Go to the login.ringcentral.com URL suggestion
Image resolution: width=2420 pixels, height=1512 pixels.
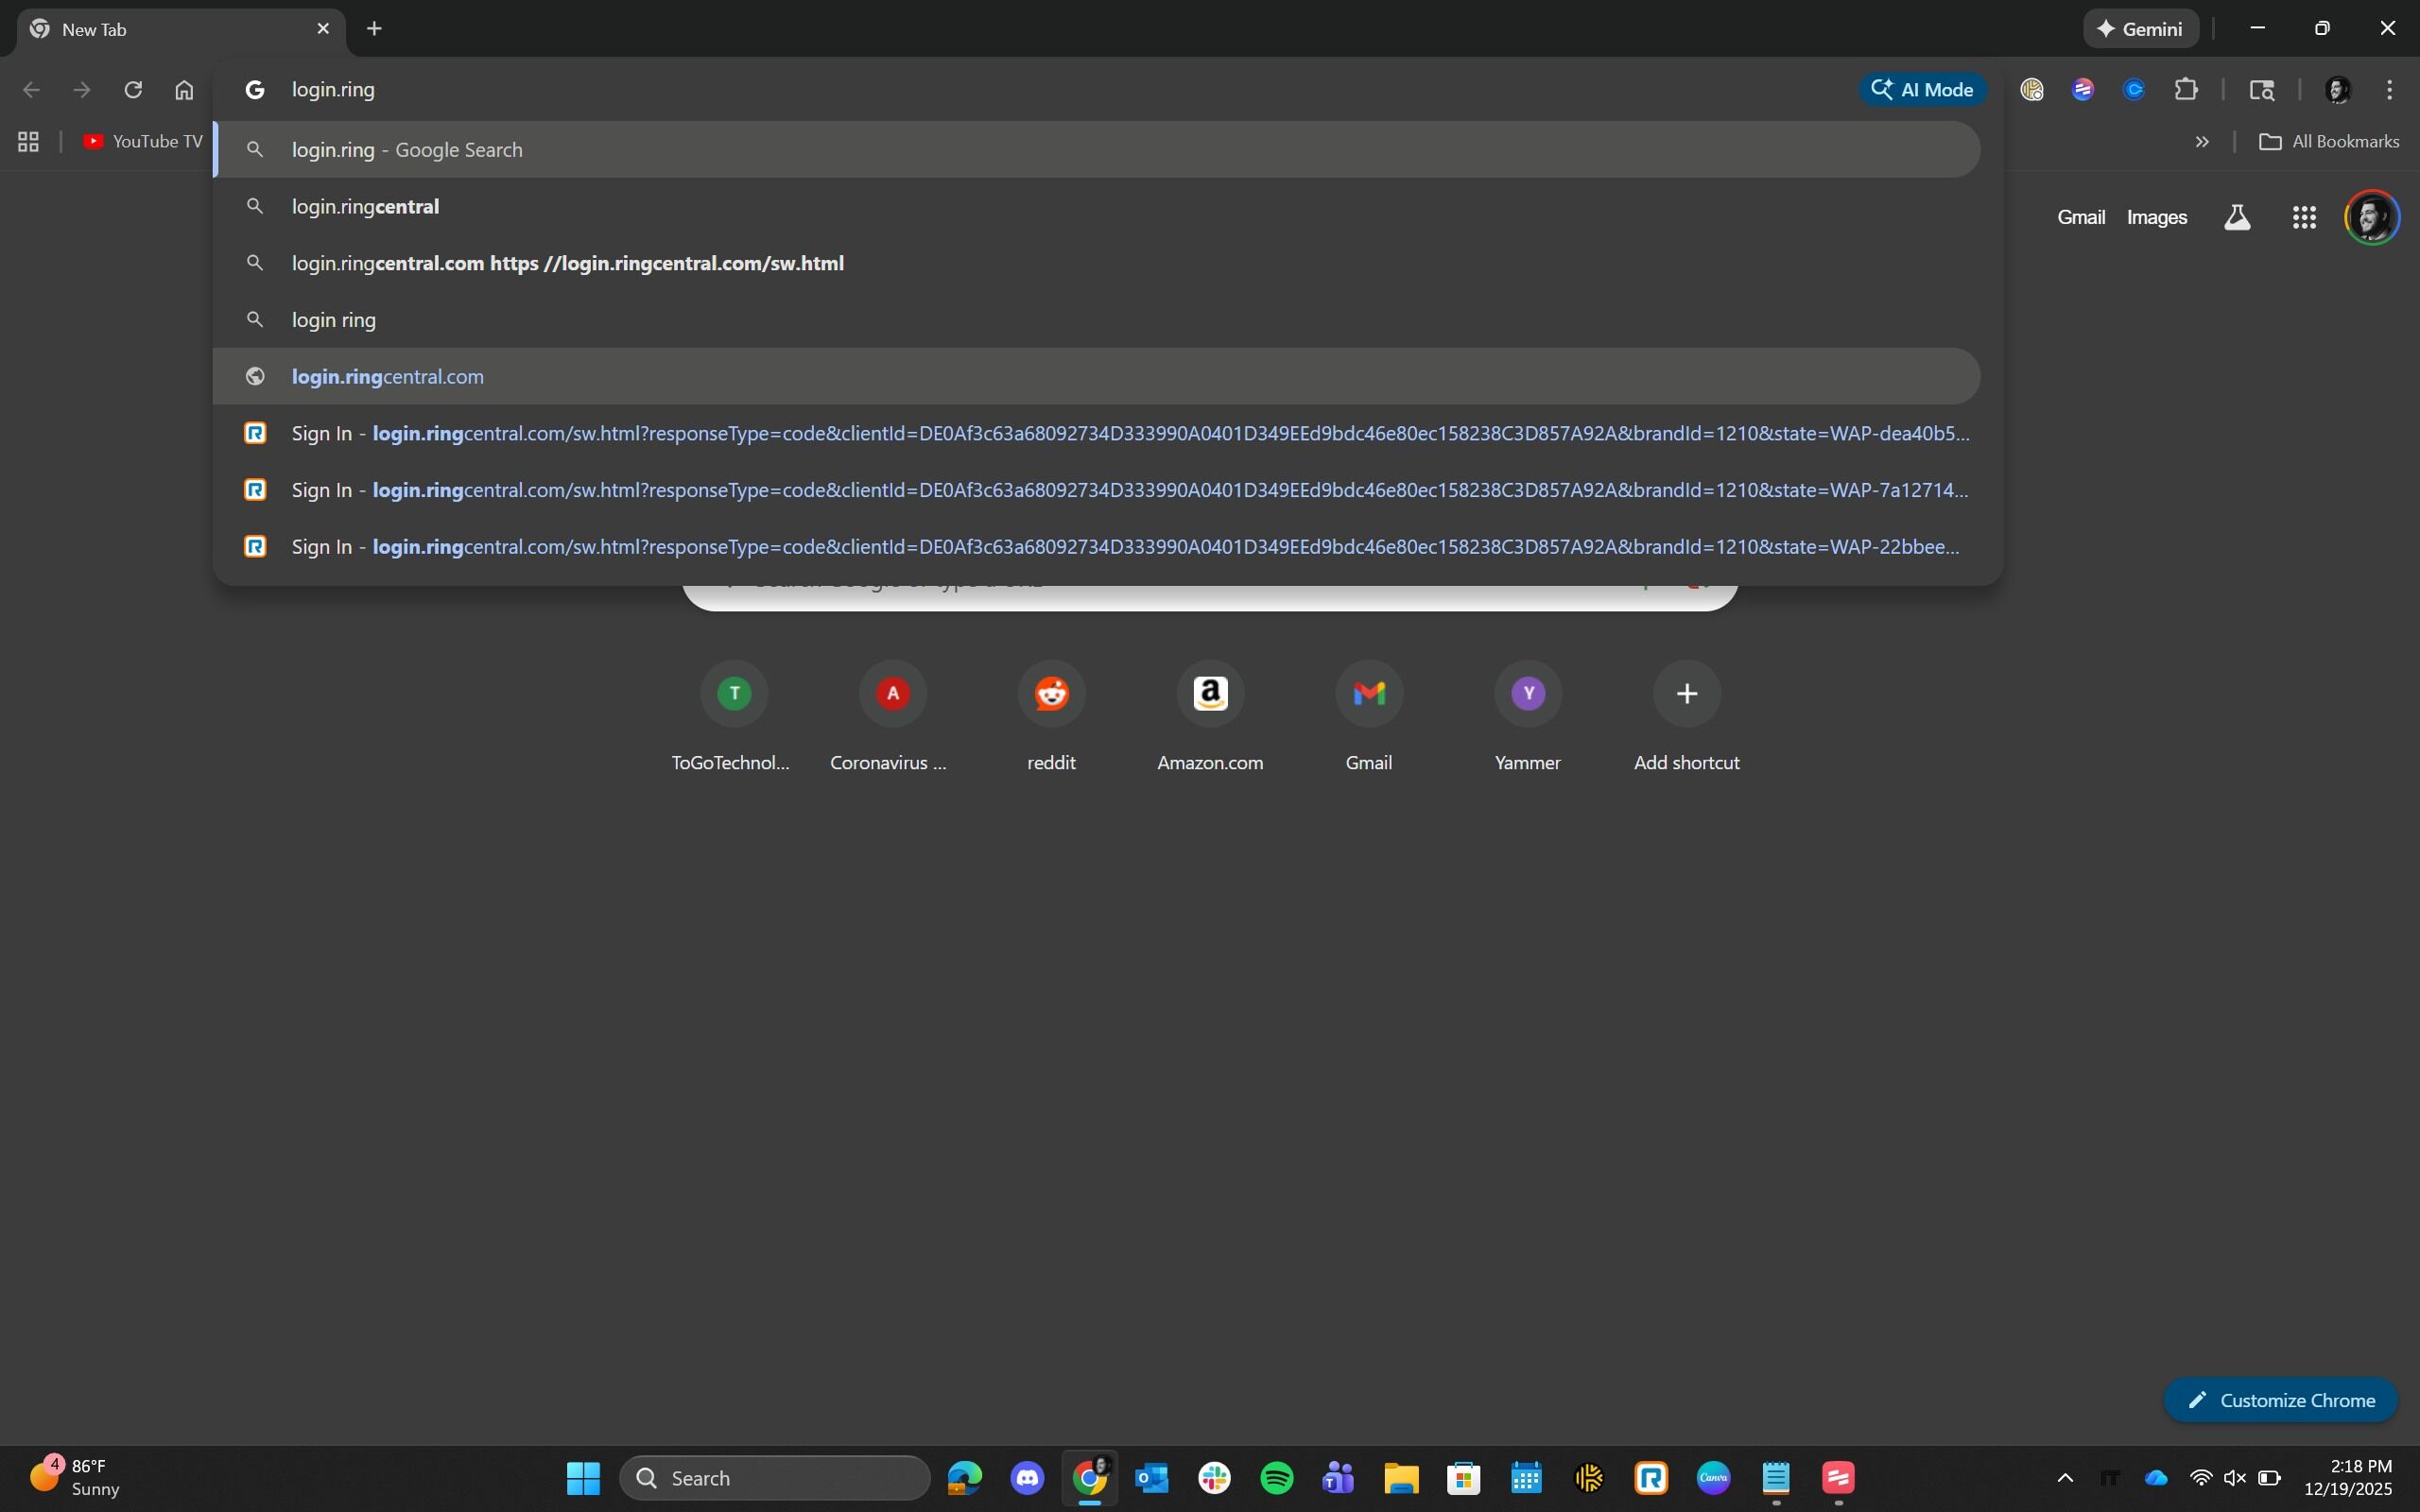point(1096,377)
